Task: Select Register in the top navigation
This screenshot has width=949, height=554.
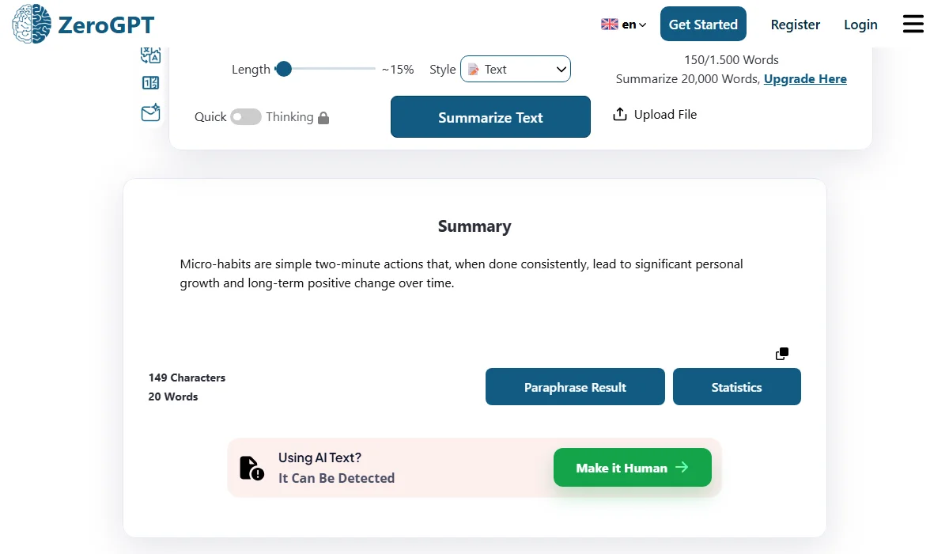Action: click(796, 25)
